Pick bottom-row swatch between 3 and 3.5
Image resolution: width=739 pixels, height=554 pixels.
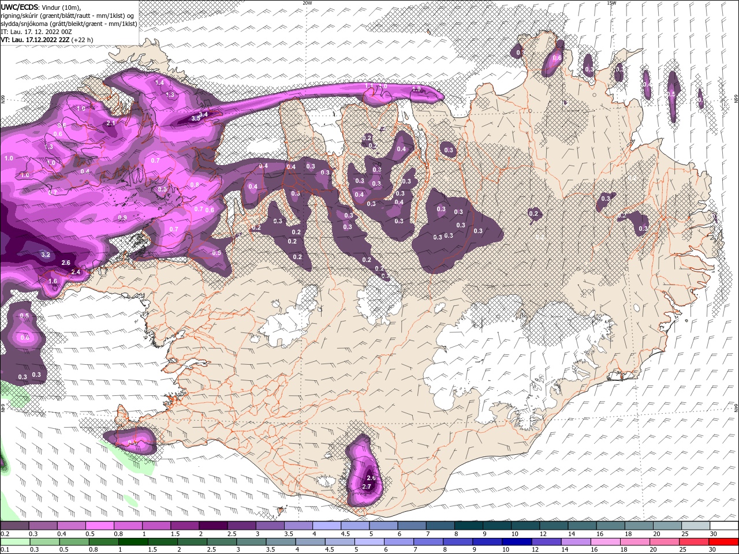point(251,542)
